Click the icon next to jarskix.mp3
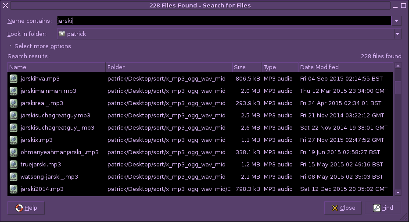409x222 pixels. pyautogui.click(x=13, y=140)
